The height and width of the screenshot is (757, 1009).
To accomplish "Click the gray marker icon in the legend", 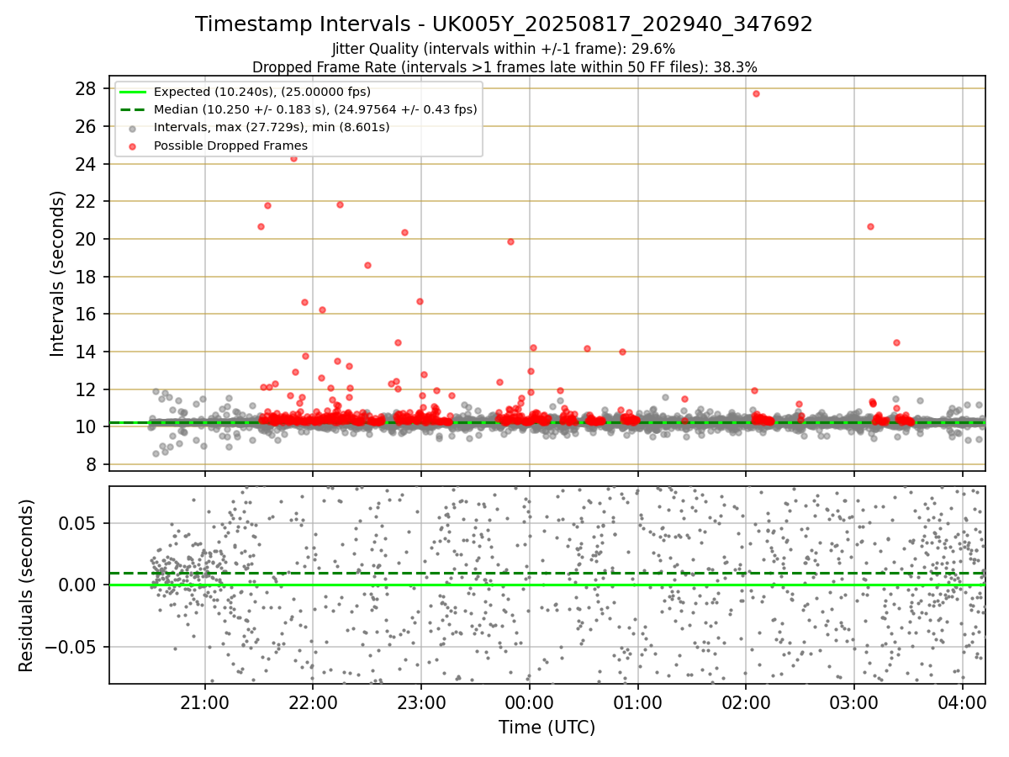I will (133, 128).
